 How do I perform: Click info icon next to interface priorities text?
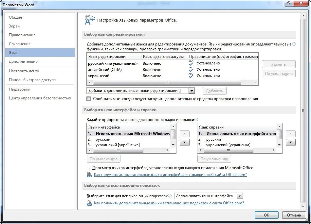(196, 119)
